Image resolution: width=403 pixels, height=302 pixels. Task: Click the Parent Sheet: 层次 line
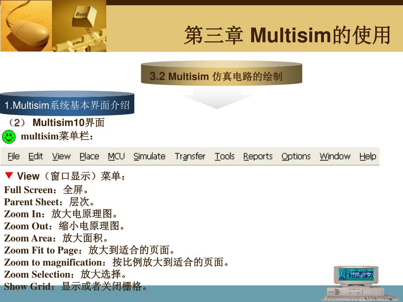(50, 202)
